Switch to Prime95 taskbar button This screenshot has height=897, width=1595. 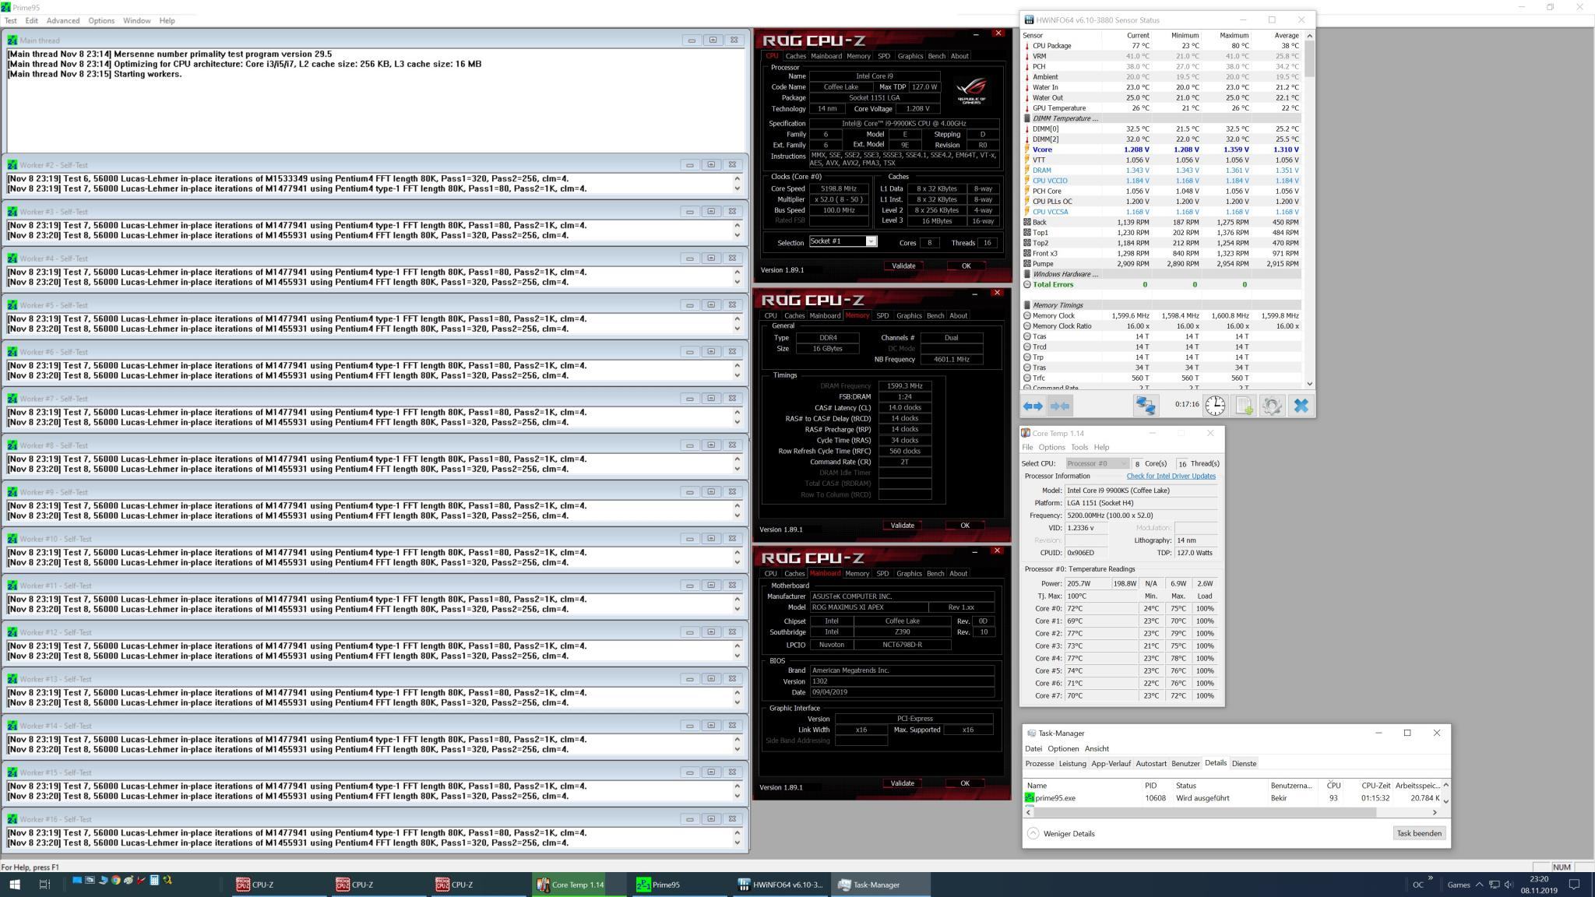(x=678, y=885)
